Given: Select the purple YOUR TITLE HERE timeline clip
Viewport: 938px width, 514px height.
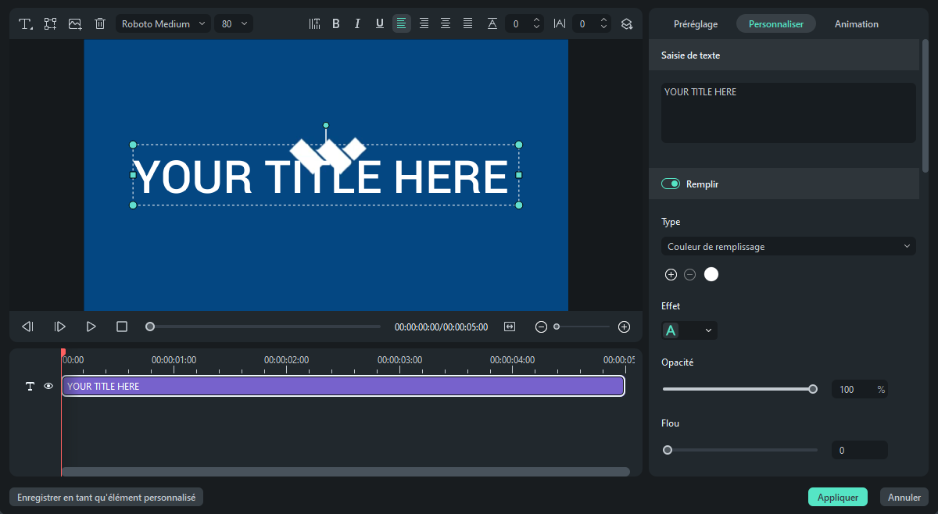Looking at the screenshot, I should 343,386.
